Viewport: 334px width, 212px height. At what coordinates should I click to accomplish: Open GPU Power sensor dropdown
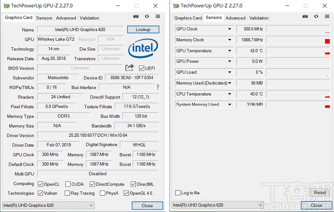(230, 61)
